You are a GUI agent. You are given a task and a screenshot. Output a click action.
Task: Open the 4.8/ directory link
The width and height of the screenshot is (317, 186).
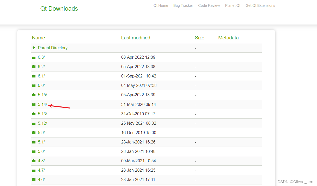click(x=41, y=161)
